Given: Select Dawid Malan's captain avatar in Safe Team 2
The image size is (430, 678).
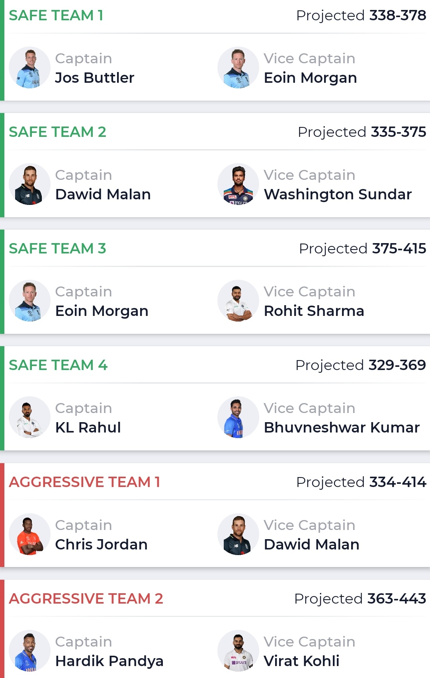Looking at the screenshot, I should 30,184.
